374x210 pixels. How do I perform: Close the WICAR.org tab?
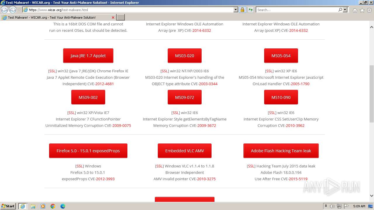[x=113, y=17]
